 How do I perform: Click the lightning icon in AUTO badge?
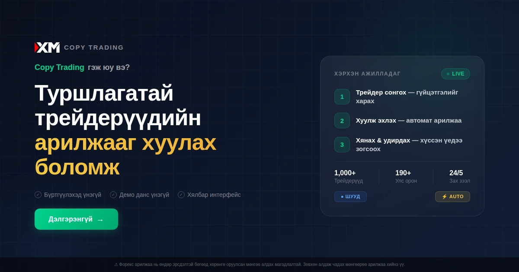(444, 196)
